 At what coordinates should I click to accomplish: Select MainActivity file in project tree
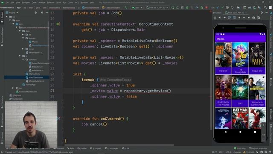pos(32,74)
